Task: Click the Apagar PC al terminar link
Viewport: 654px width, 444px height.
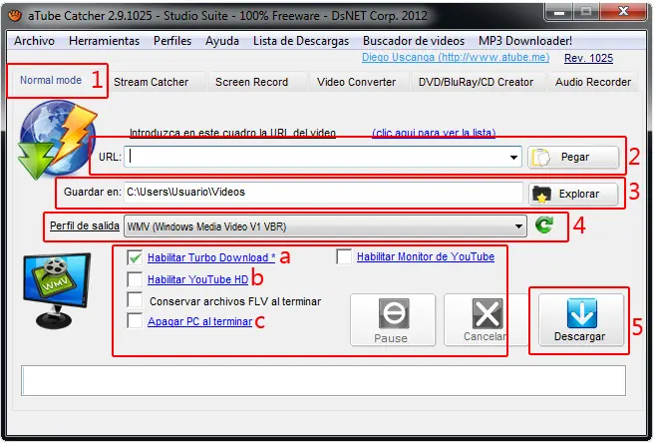Action: [x=199, y=321]
